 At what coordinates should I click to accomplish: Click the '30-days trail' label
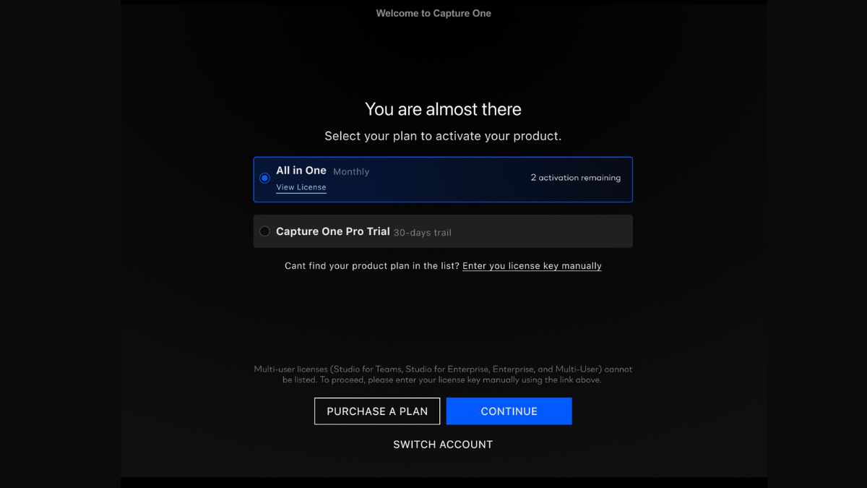[x=423, y=233]
